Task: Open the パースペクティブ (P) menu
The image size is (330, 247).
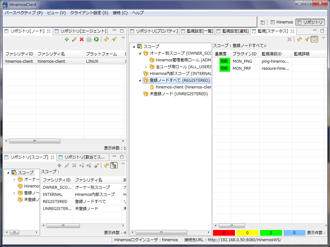Action: pyautogui.click(x=24, y=13)
